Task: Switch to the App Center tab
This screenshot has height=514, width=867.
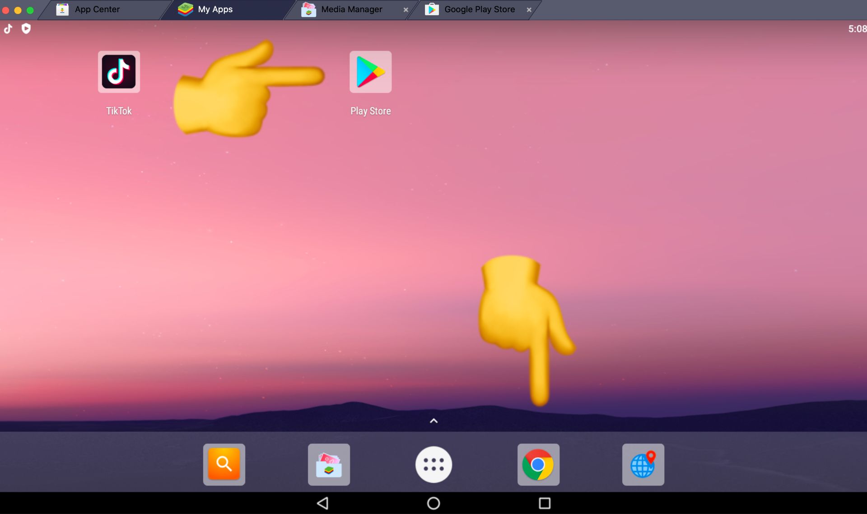Action: tap(97, 9)
